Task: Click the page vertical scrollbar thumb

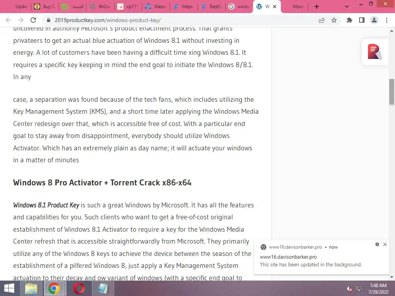Action: pos(392,92)
